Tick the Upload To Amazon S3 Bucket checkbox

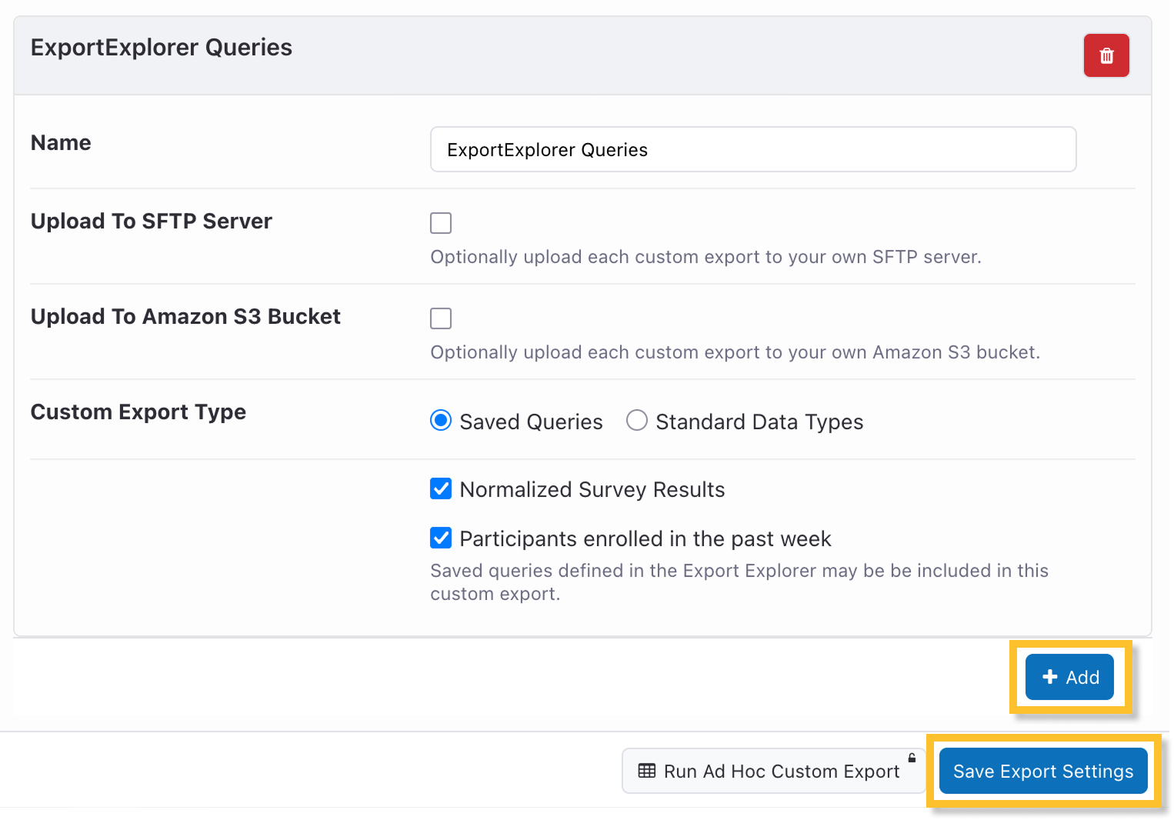pyautogui.click(x=441, y=318)
